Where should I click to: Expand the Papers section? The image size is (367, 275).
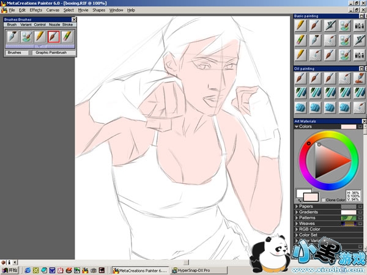point(297,207)
